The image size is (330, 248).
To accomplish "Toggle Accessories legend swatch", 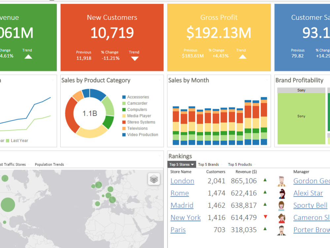I will click(124, 97).
